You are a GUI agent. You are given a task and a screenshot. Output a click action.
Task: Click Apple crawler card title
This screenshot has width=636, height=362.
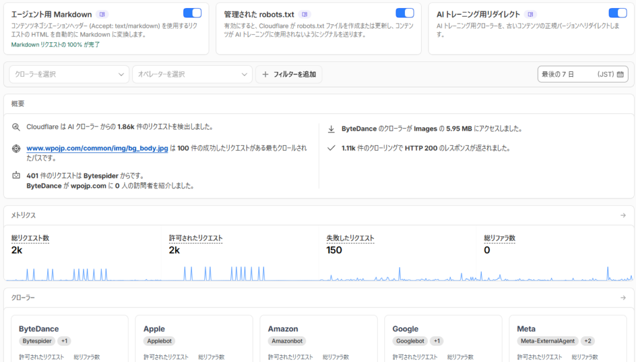tap(154, 329)
